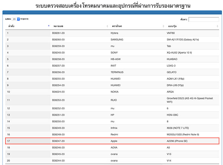Select cell B38244-20

(58, 161)
